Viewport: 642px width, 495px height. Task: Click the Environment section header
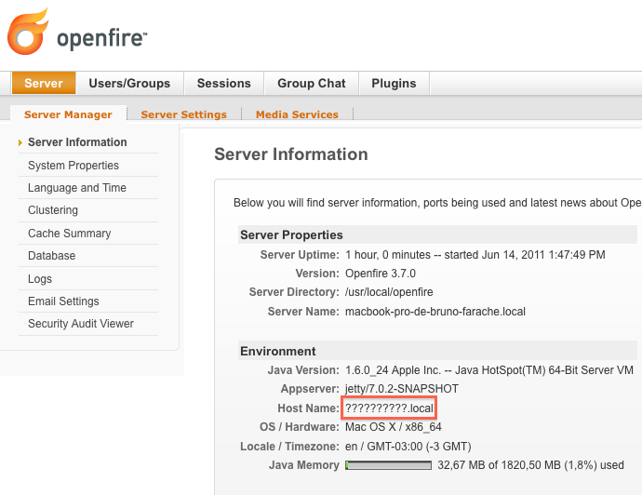437,352
